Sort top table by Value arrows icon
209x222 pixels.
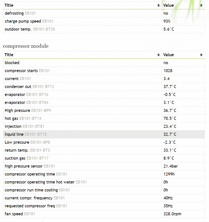(201, 5)
